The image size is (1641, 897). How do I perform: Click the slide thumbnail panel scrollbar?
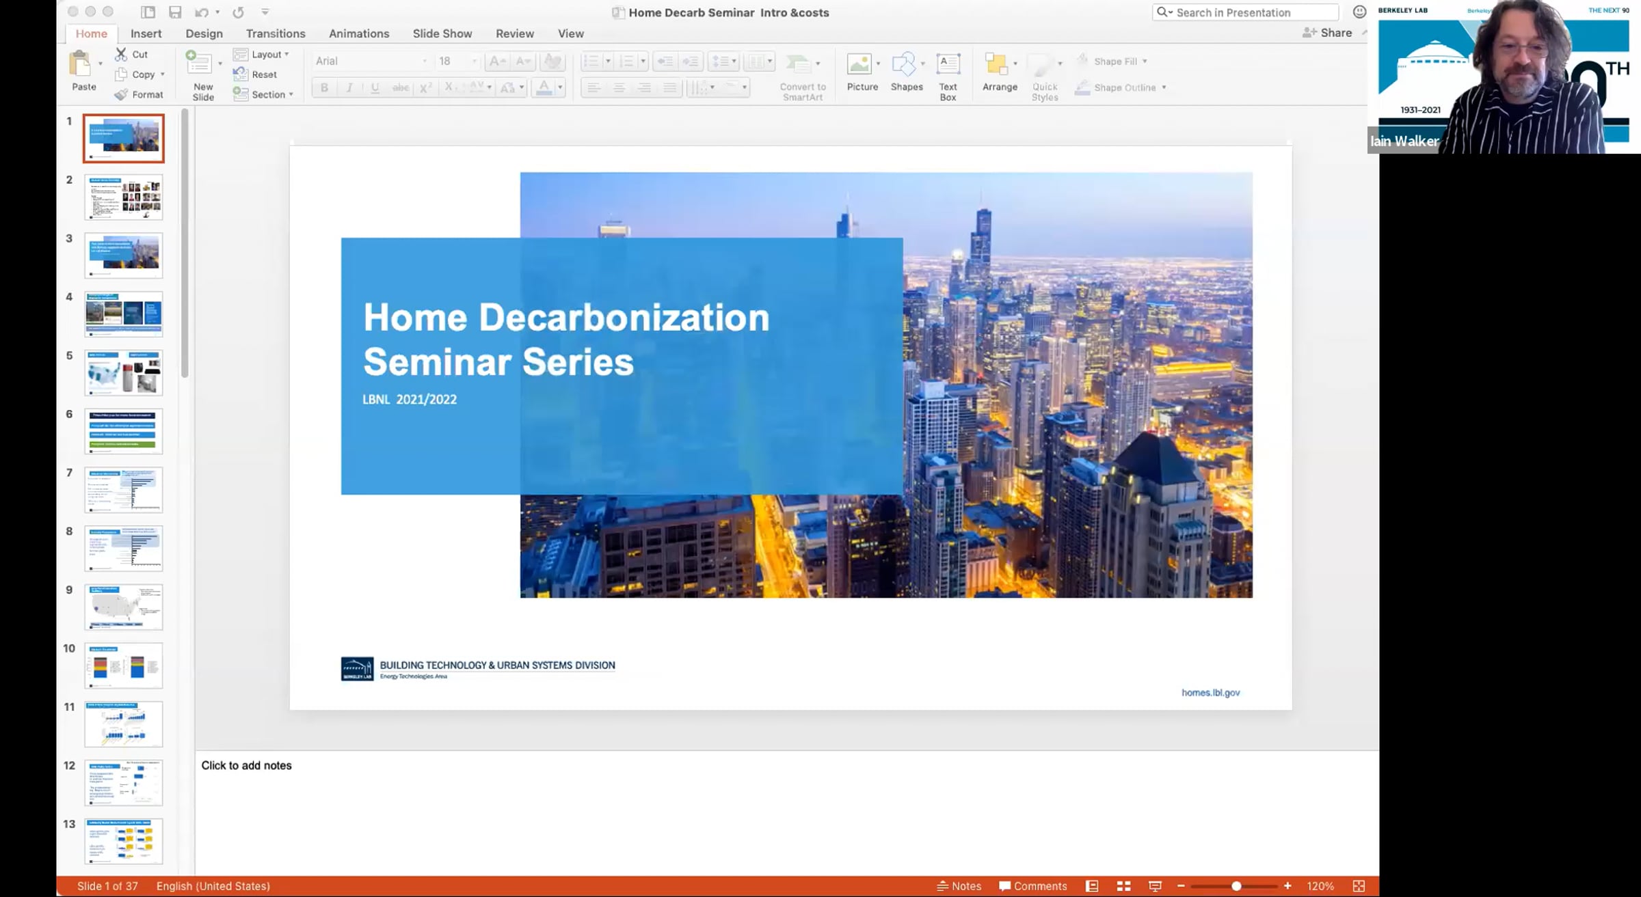(185, 243)
